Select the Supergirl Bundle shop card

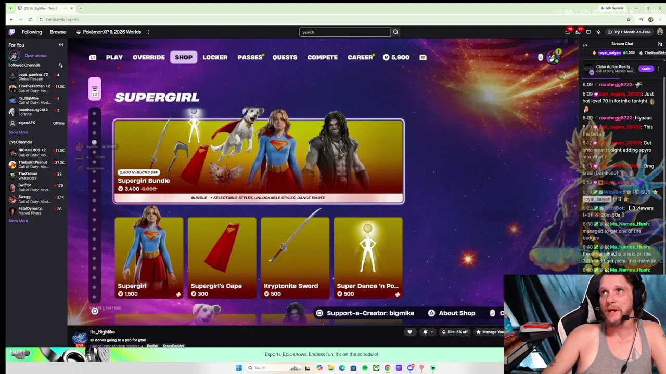259,161
